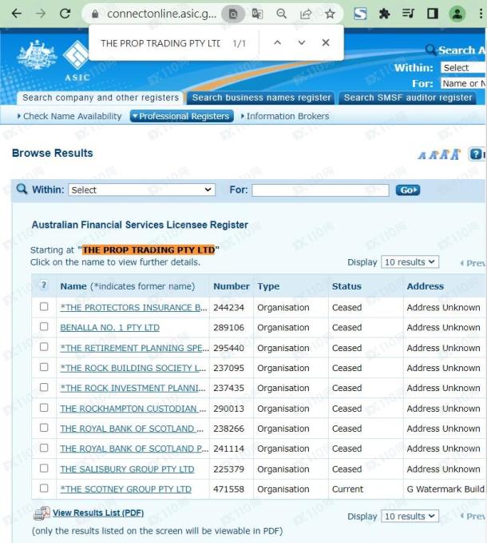Switch to Search SMSF auditor register tab
This screenshot has height=543, width=487.
408,98
